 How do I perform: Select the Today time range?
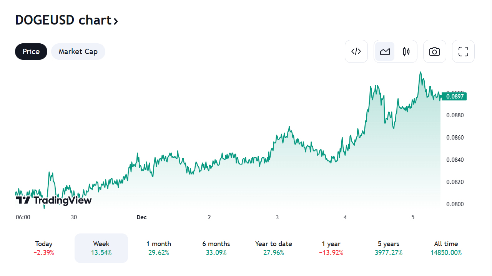[x=44, y=248]
